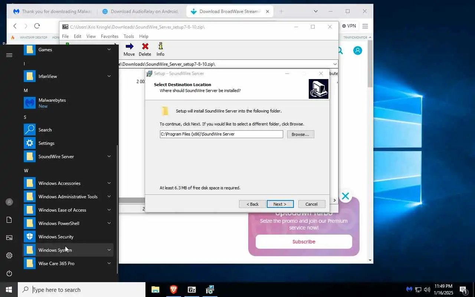475x297 pixels.
Task: Click the Windows Start button
Action: click(9, 290)
